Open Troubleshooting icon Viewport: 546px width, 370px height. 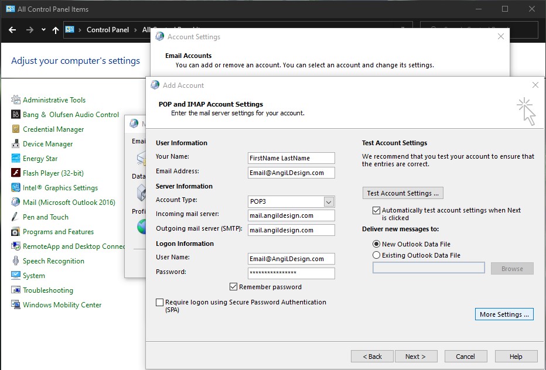pyautogui.click(x=16, y=290)
